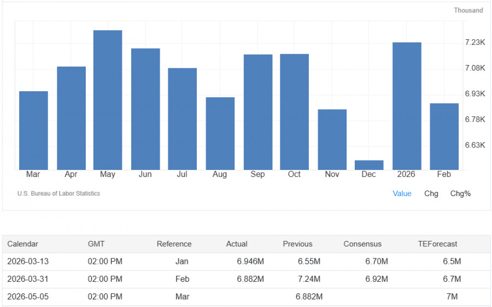
Task: Switch chart to Chg view
Action: pyautogui.click(x=431, y=193)
